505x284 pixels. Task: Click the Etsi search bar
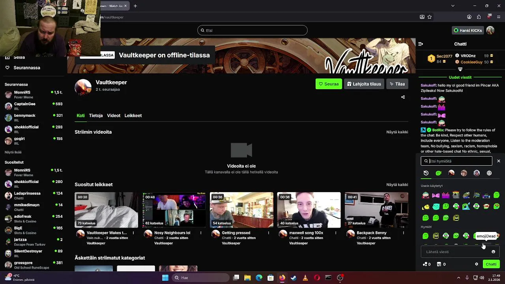click(x=252, y=30)
